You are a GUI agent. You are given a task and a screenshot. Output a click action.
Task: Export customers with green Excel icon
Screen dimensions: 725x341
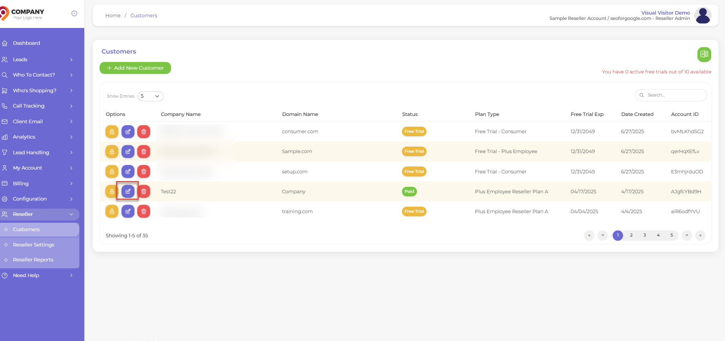pos(704,54)
